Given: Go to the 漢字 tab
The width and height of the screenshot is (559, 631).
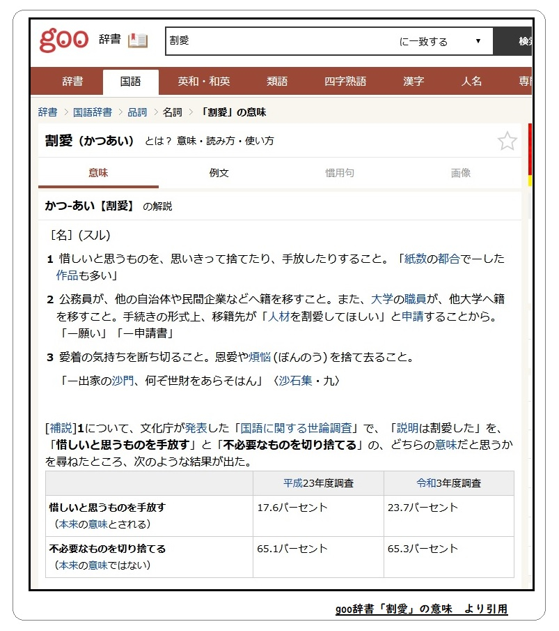Looking at the screenshot, I should pyautogui.click(x=414, y=82).
